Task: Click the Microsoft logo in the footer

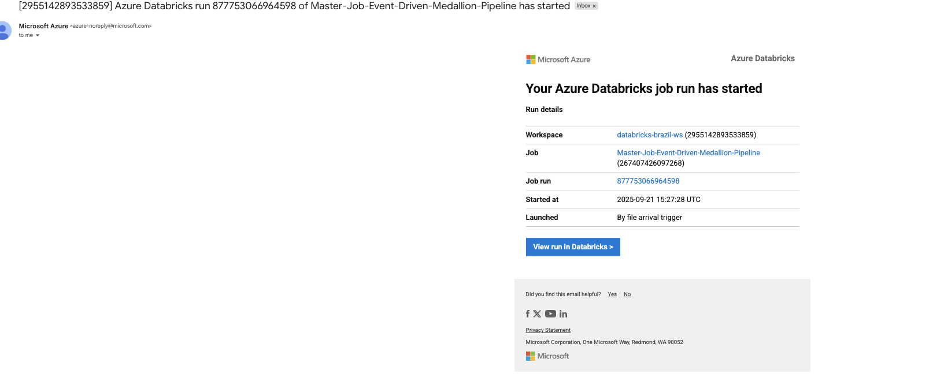Action: [547, 356]
